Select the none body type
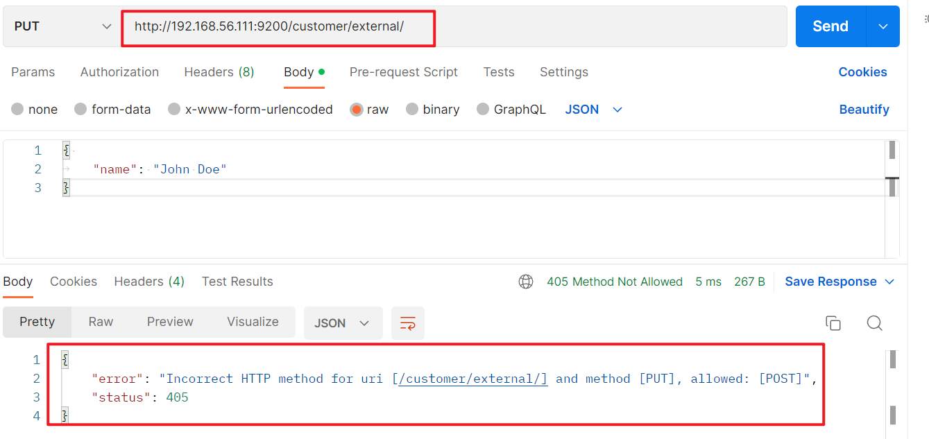 (x=35, y=110)
